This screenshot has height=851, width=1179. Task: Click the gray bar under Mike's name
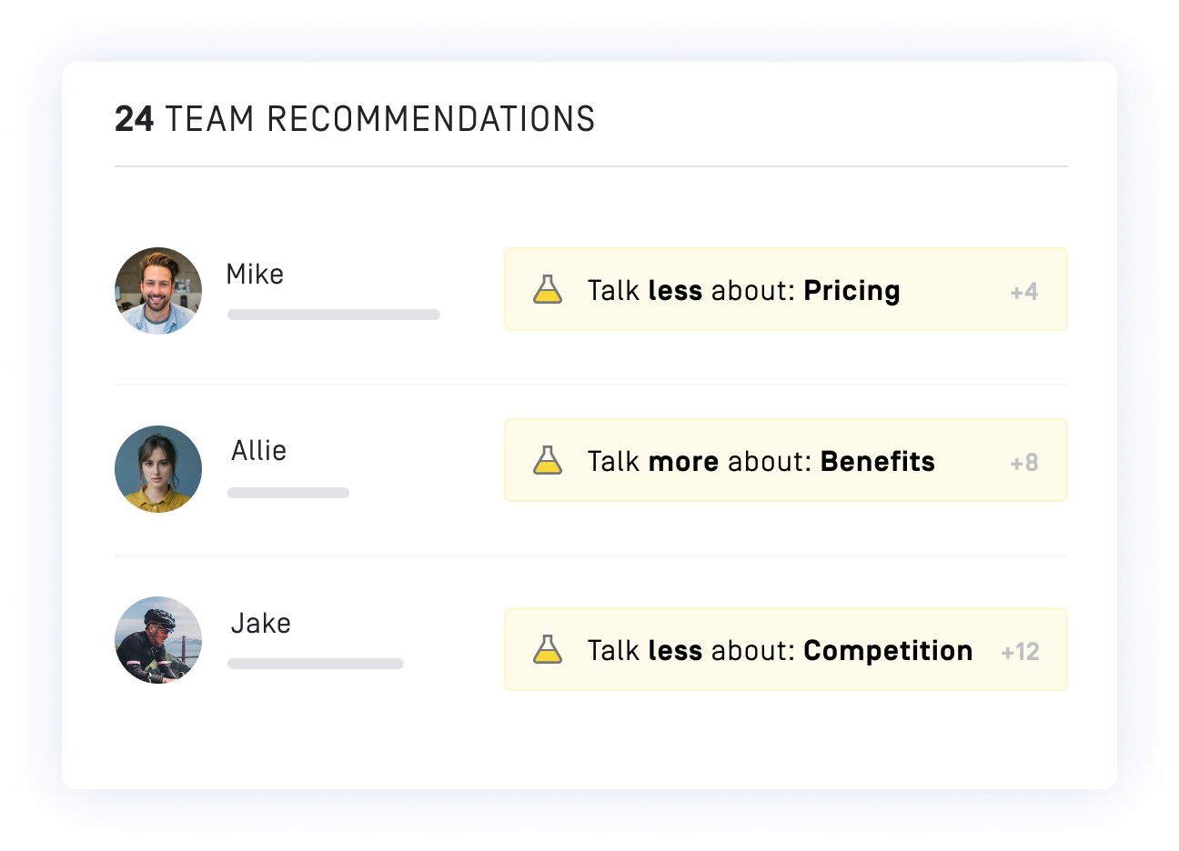(x=334, y=315)
